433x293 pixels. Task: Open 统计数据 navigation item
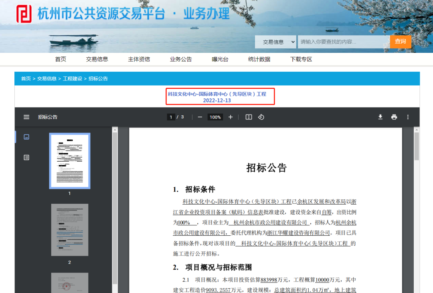(x=259, y=59)
